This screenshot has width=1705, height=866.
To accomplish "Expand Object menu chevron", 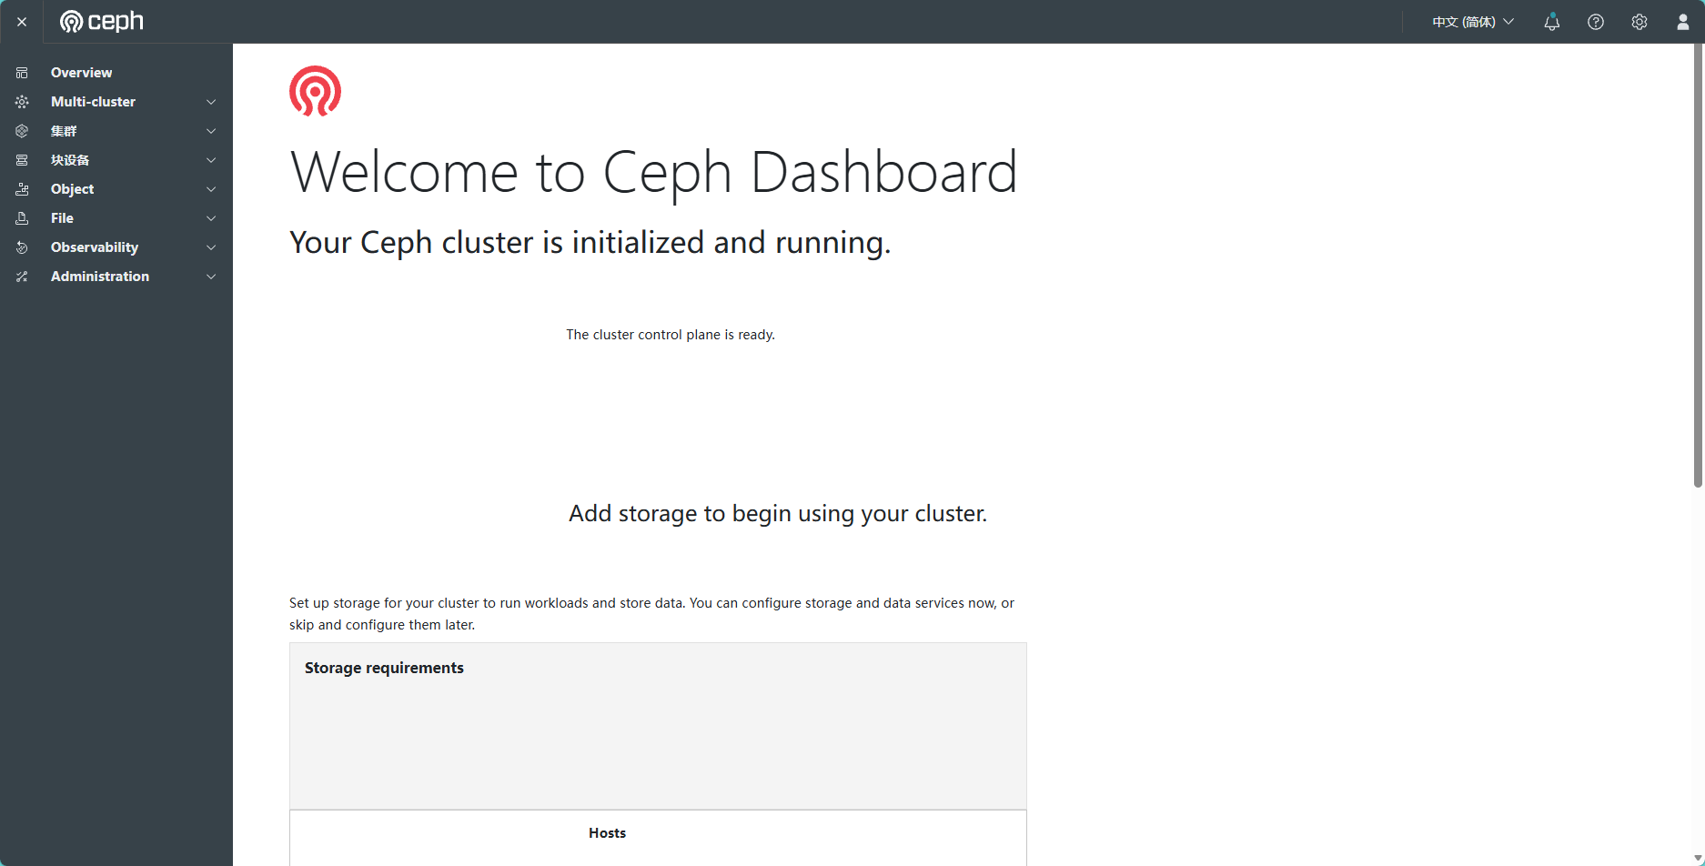I will point(211,189).
